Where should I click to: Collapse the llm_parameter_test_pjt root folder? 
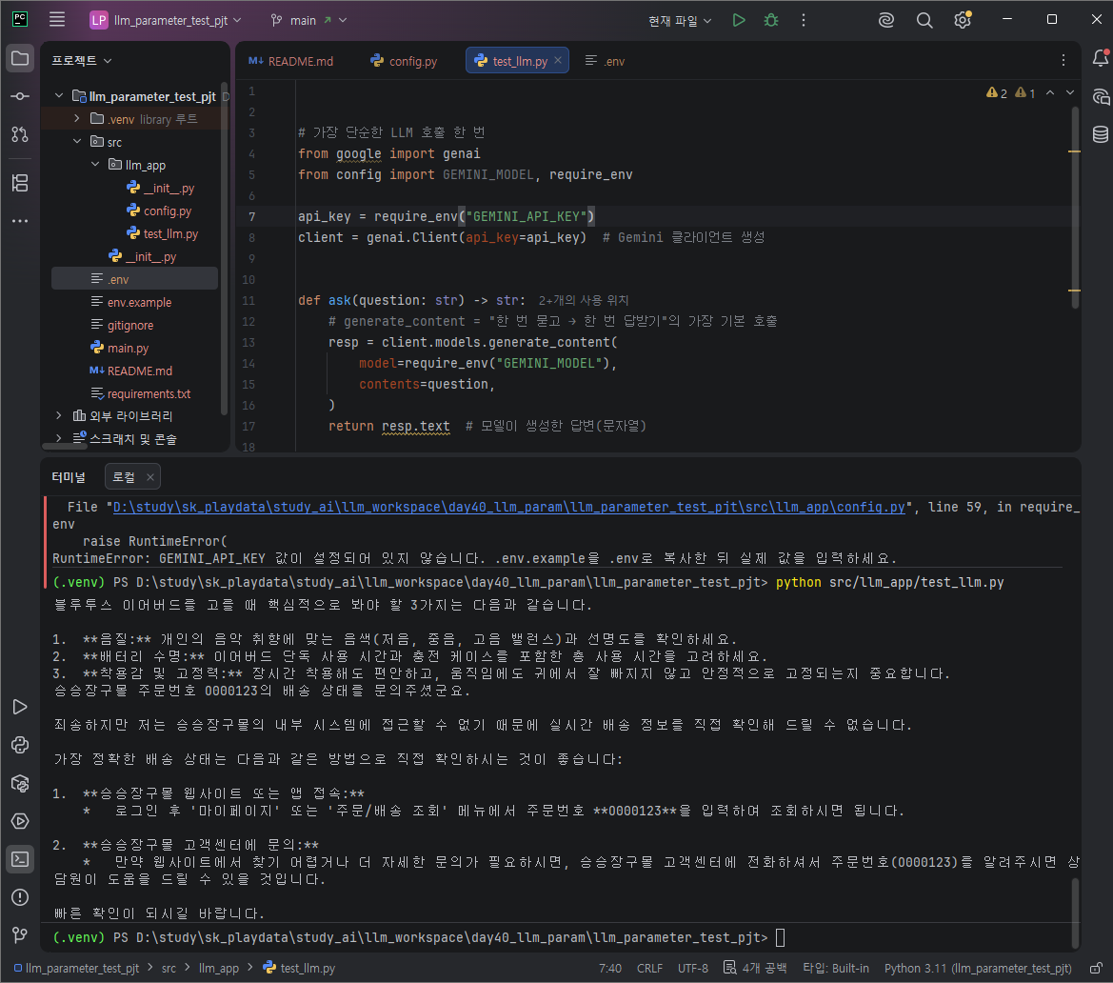(x=59, y=96)
